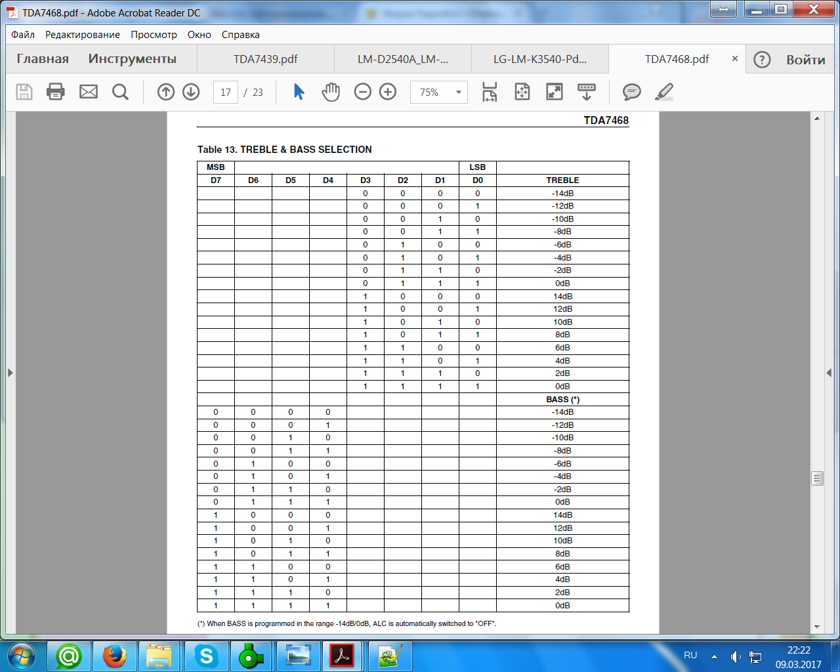
Task: Click the TDA7468 page header text
Action: click(x=606, y=120)
